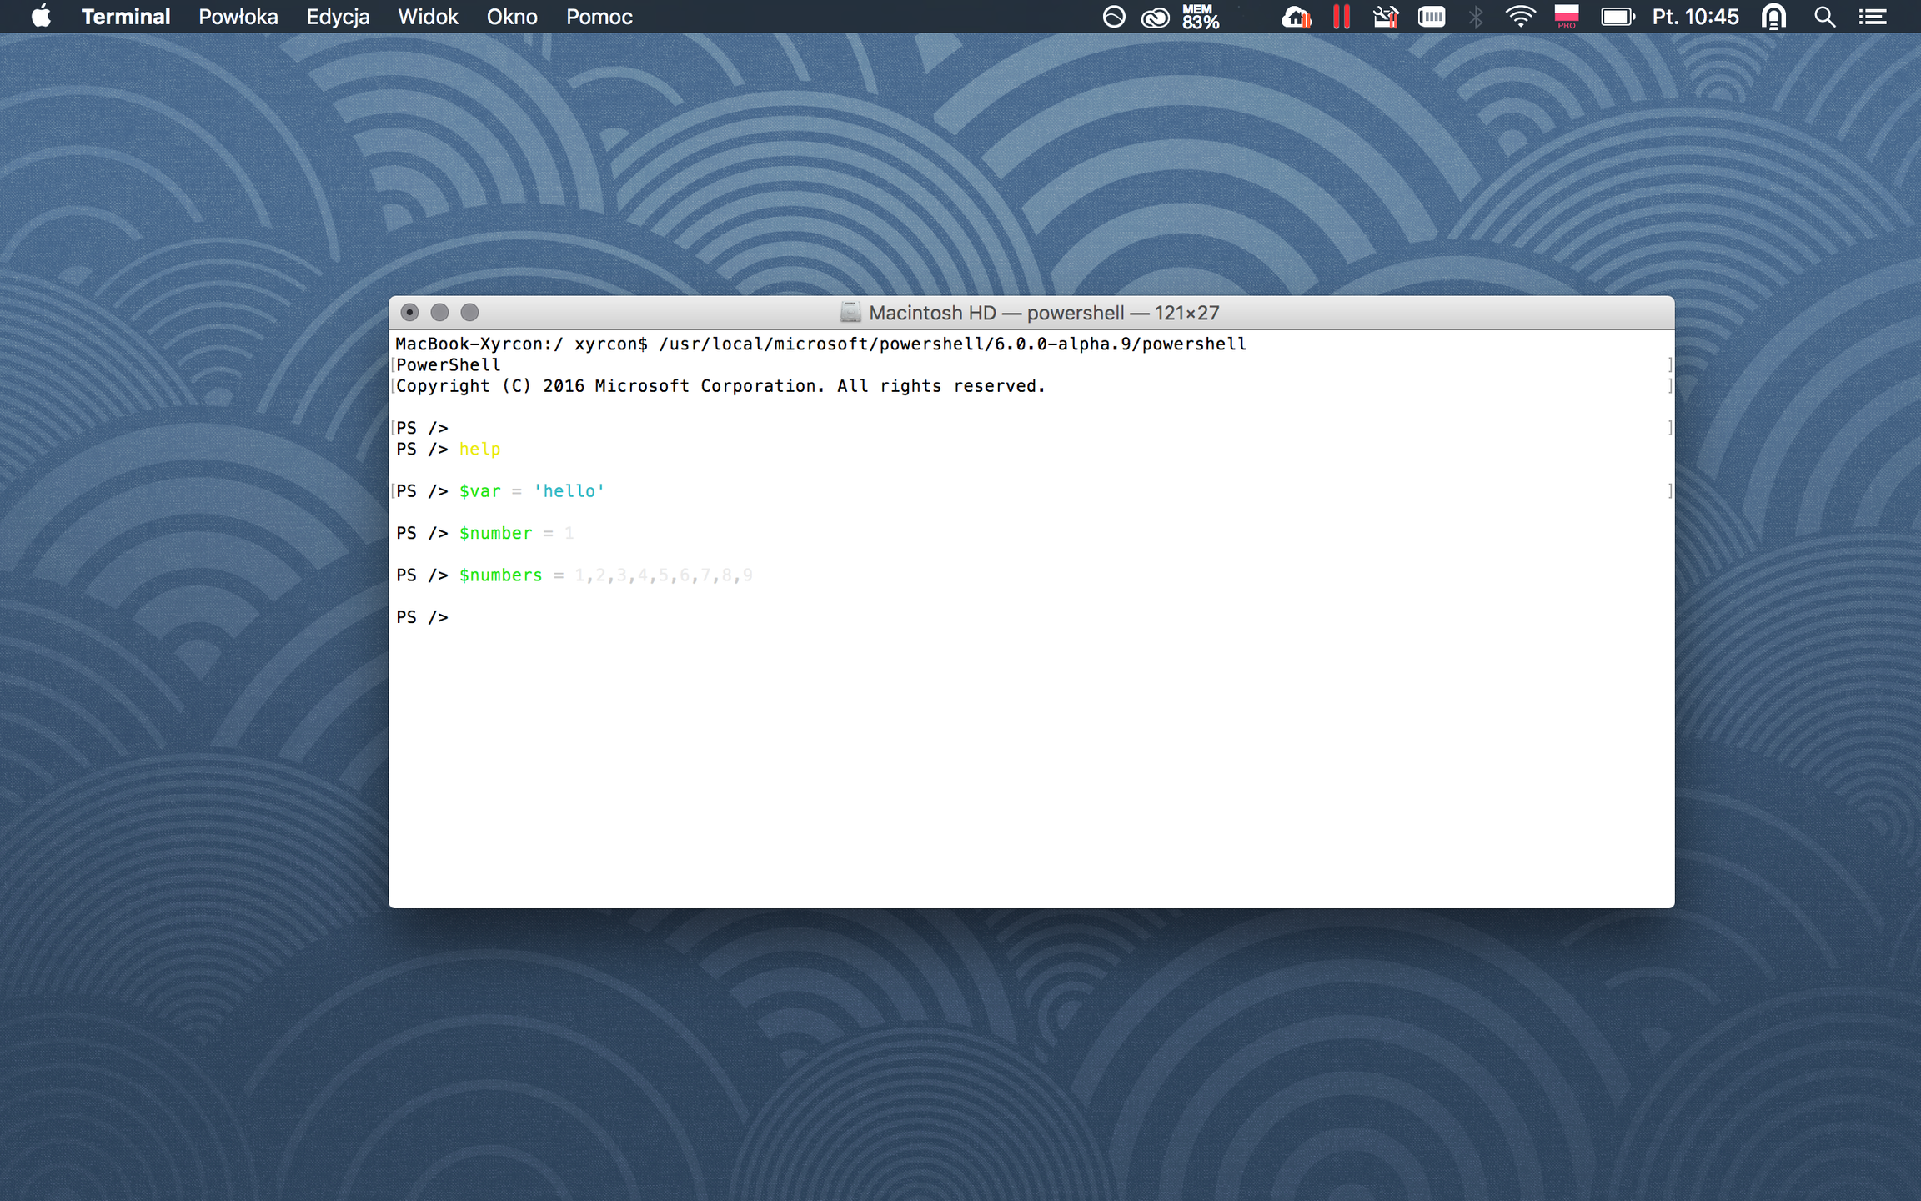
Task: Open the Polish flag PRO input source menu
Action: click(x=1566, y=17)
